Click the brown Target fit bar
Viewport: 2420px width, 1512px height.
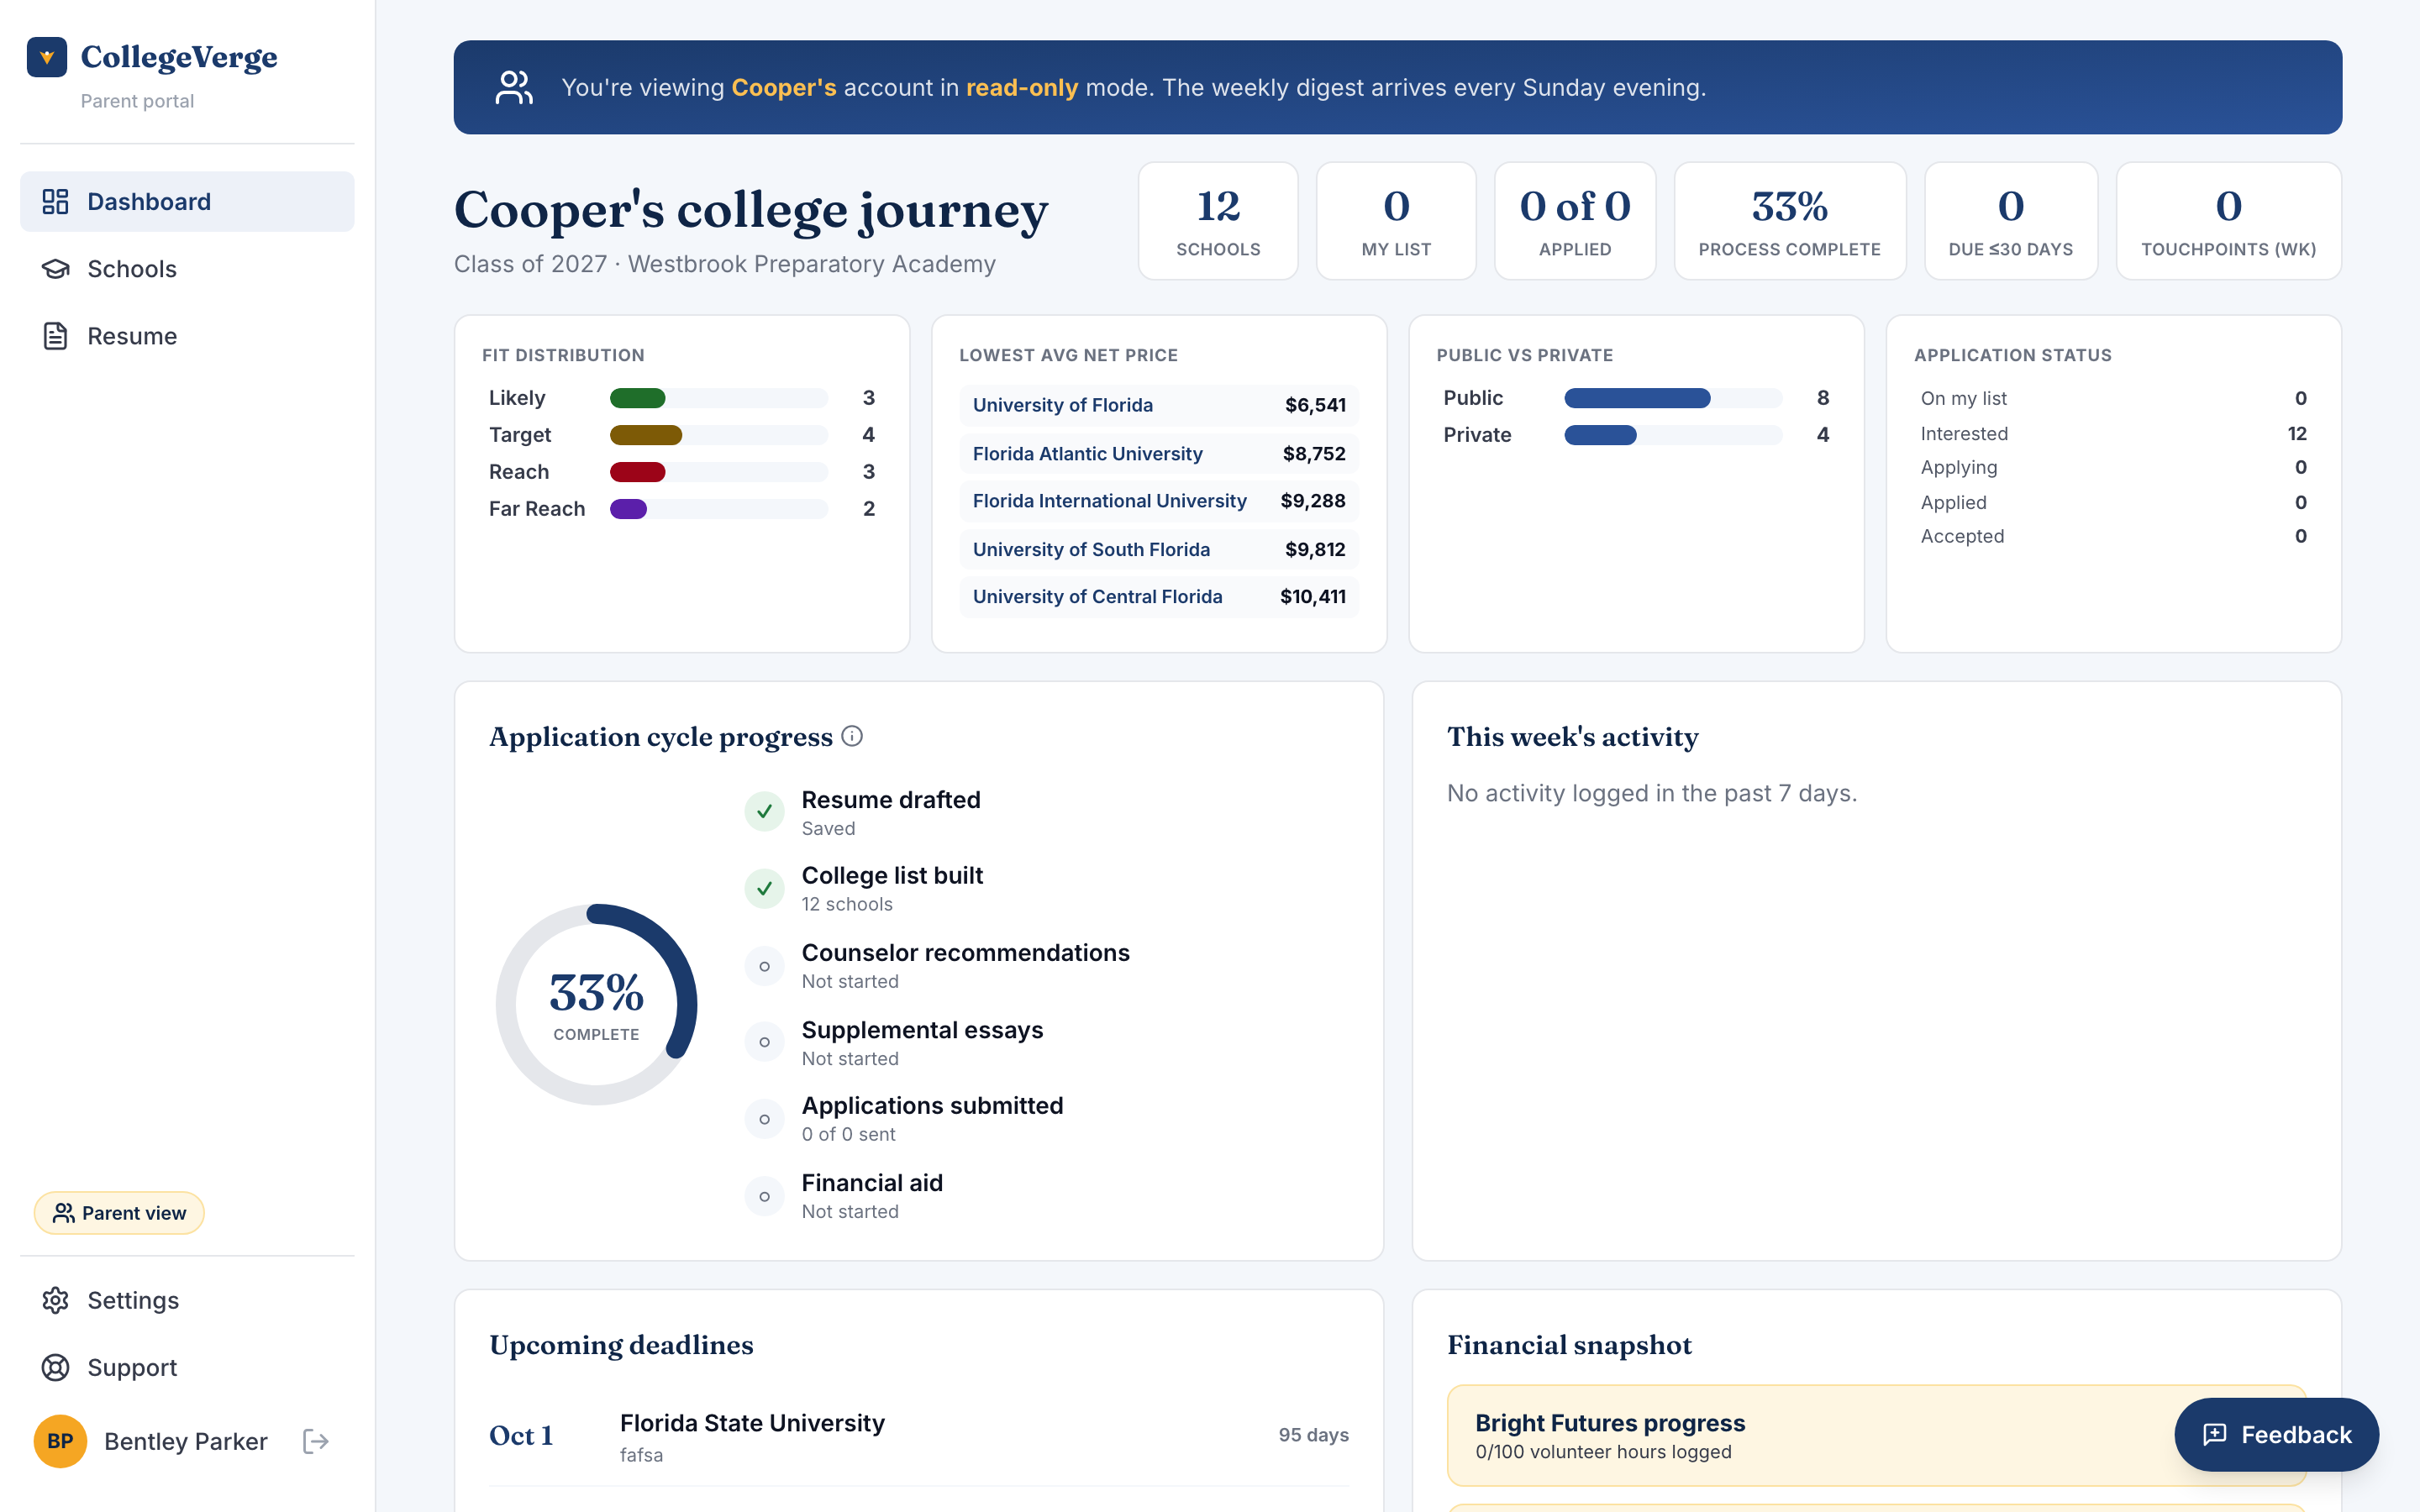[646, 435]
